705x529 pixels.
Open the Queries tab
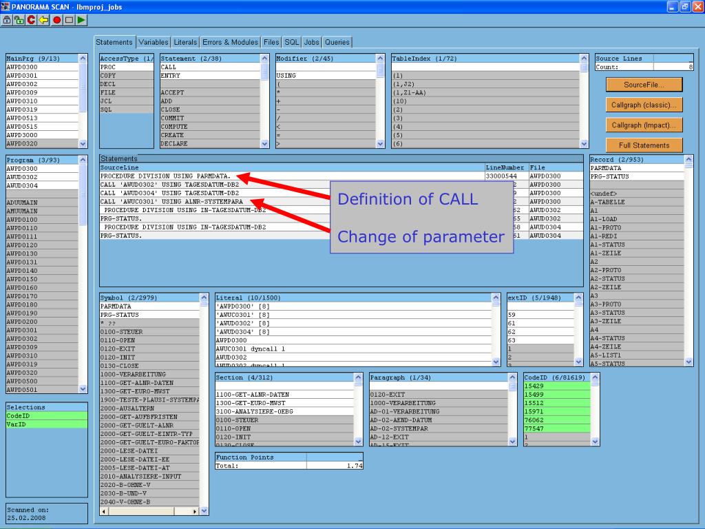pyautogui.click(x=337, y=42)
